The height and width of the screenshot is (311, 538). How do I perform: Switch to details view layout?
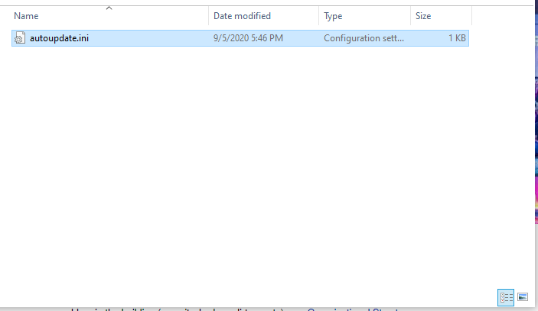[x=506, y=296]
